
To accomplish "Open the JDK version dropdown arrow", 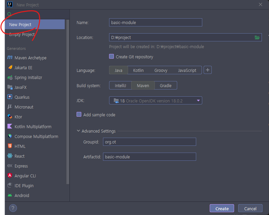I will [x=198, y=101].
